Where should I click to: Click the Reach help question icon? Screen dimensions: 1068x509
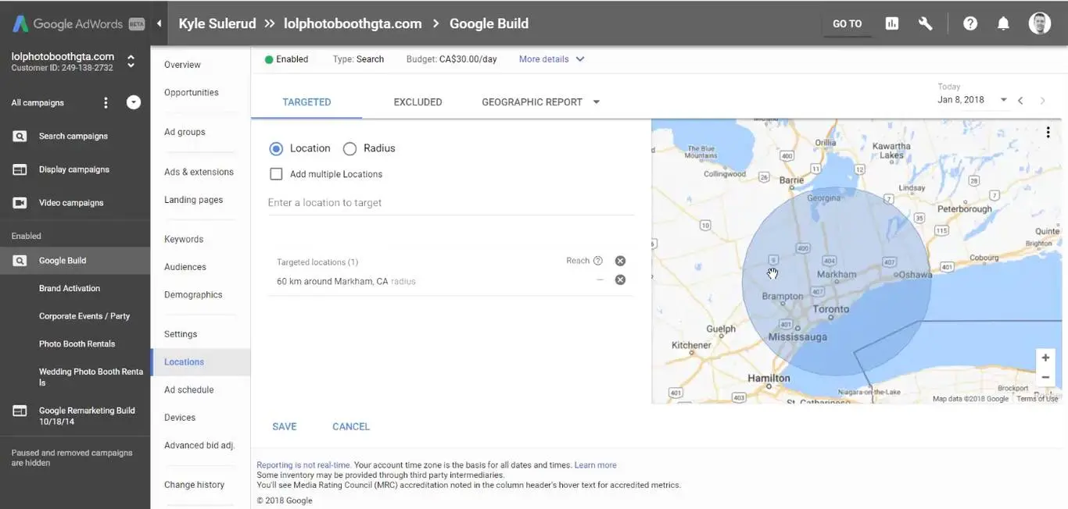[x=598, y=261]
